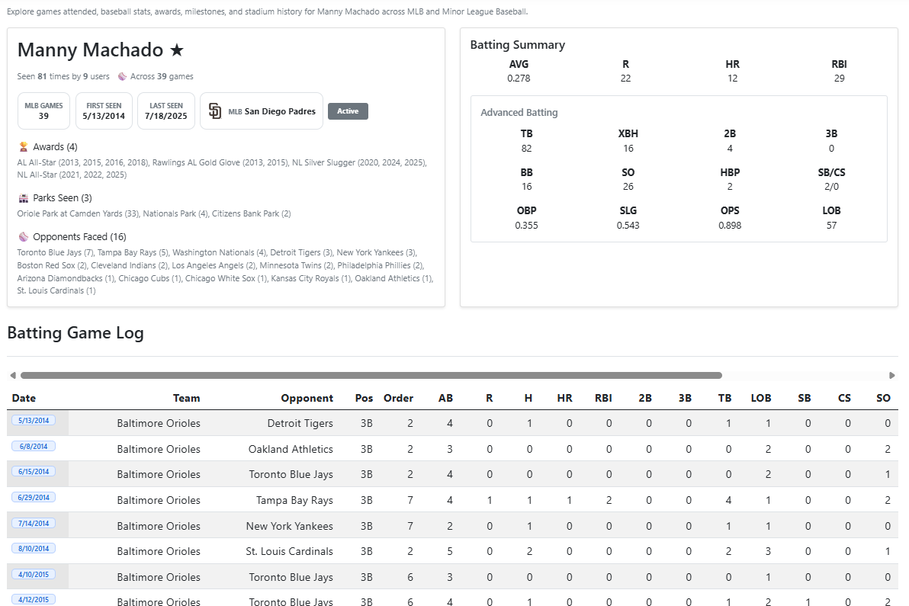Open the 4/12/2015 game date link
This screenshot has height=606, width=909.
tap(34, 600)
